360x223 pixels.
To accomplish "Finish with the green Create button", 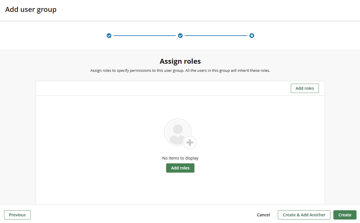I will [x=345, y=215].
